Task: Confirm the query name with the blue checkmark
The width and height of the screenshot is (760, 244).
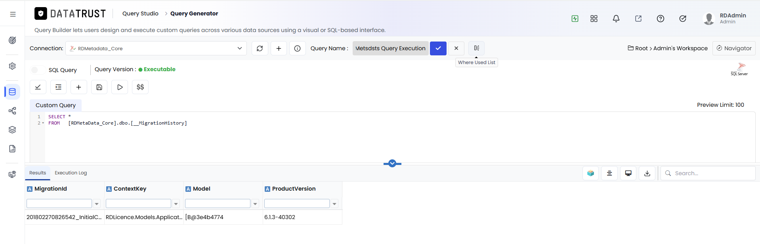Action: [x=438, y=48]
